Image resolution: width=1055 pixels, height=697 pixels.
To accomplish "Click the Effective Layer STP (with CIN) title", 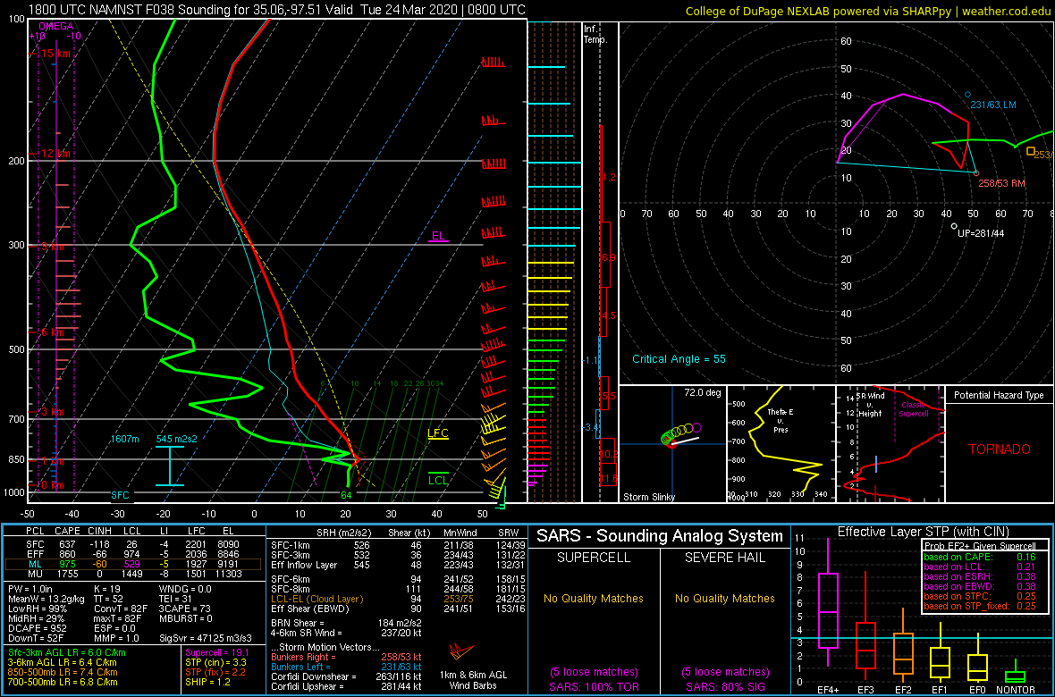I will click(922, 532).
